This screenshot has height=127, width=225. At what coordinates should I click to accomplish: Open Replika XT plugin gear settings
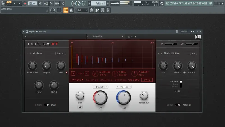(x=27, y=32)
